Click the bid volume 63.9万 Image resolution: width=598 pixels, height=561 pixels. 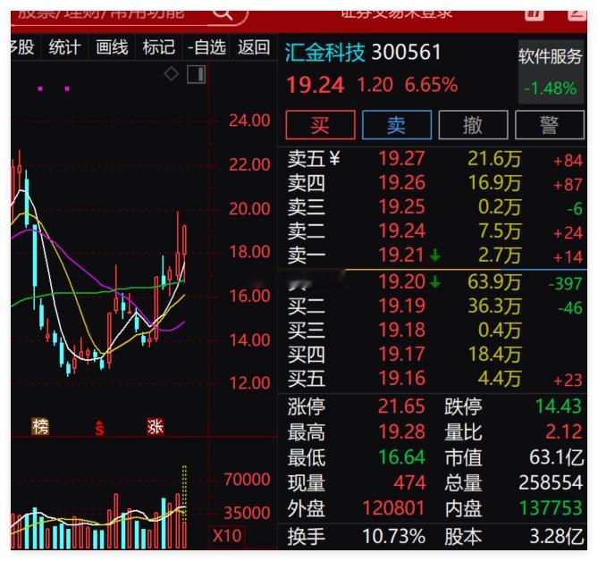494,282
